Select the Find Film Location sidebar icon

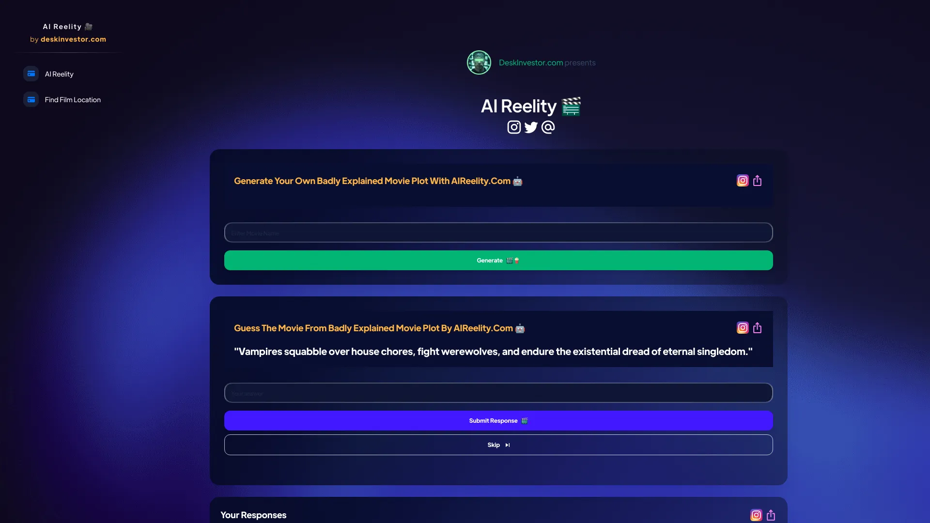click(31, 99)
